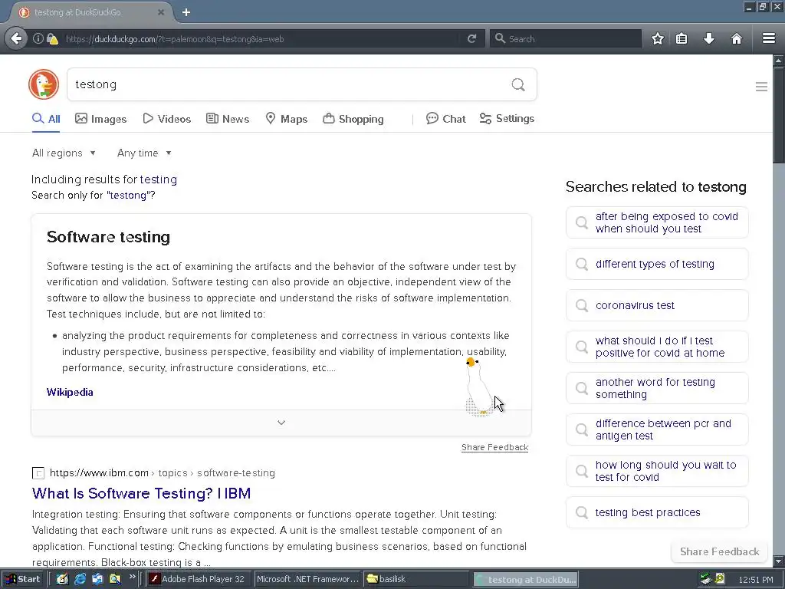Select 'testing best practices' related search
Image resolution: width=785 pixels, height=589 pixels.
coord(657,512)
